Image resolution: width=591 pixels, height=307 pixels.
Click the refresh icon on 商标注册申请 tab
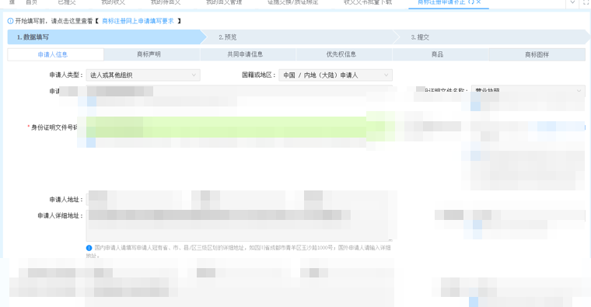(x=470, y=2)
